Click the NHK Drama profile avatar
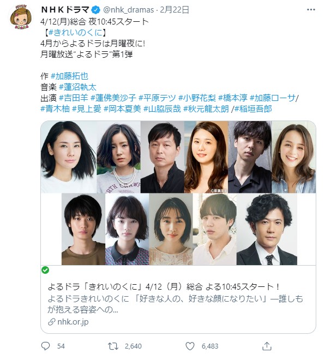Viewport: 325px width, 354px height. click(20, 17)
